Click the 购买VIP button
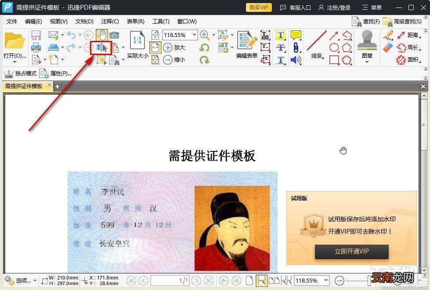Image resolution: width=430 pixels, height=290 pixels. tap(259, 7)
